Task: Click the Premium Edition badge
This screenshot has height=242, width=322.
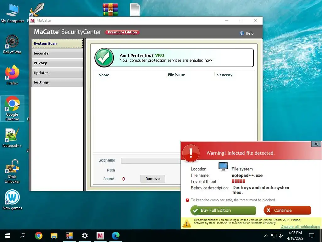Action: pos(122,32)
